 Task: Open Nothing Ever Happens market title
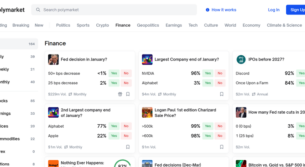click(83, 163)
